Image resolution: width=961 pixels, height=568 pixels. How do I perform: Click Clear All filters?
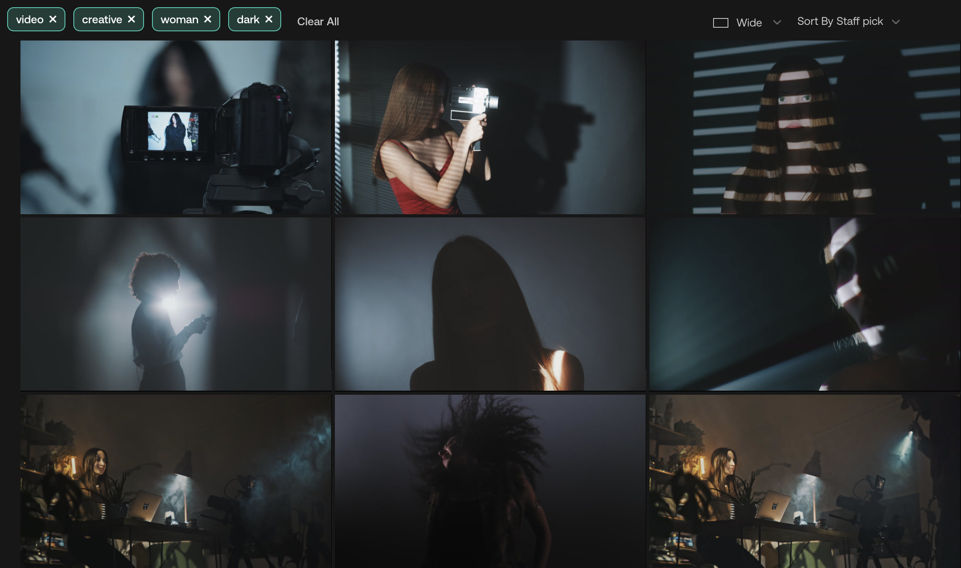click(318, 22)
